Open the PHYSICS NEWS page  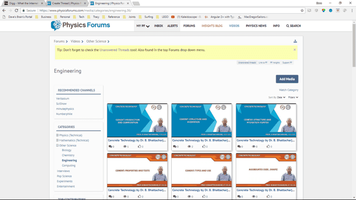point(256,26)
